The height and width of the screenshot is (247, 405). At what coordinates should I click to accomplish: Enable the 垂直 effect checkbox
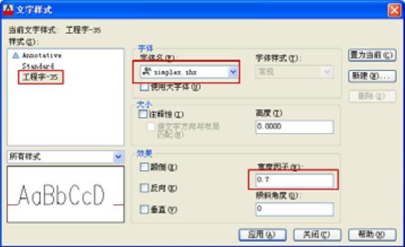click(144, 209)
